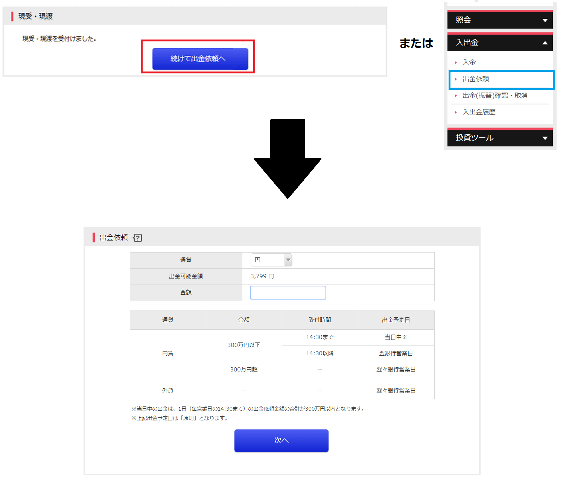
Task: Click the 受付時間 column header
Action: [x=320, y=320]
